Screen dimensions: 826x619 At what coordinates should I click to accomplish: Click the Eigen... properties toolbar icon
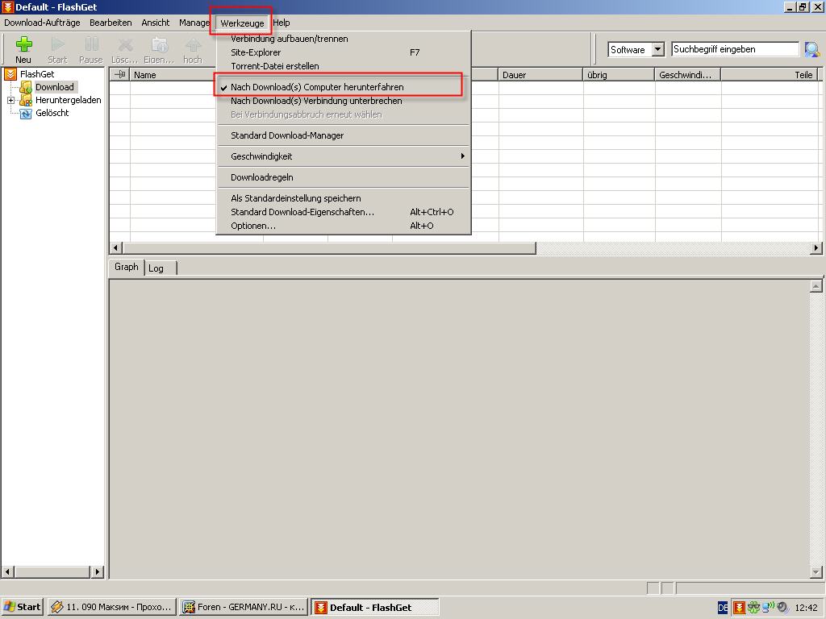tap(159, 44)
